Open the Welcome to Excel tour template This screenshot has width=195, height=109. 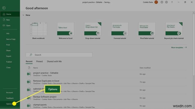tap(65, 31)
